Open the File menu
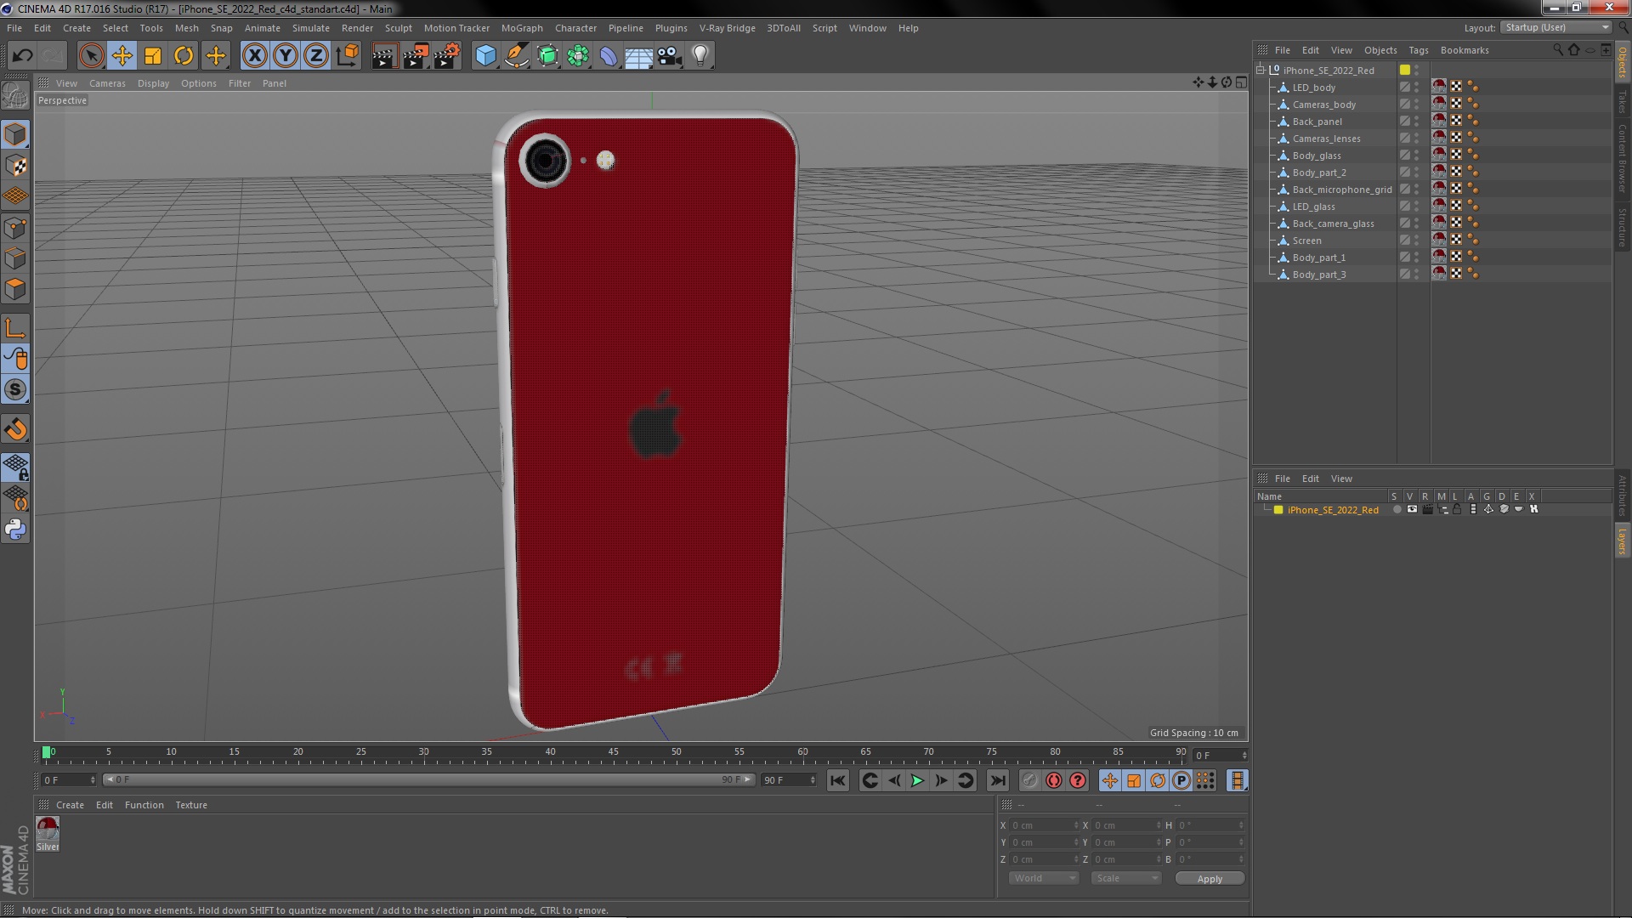 pyautogui.click(x=14, y=28)
